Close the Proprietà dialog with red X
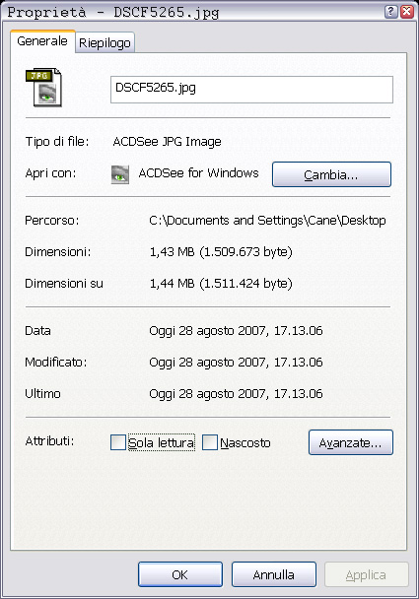 pyautogui.click(x=407, y=12)
